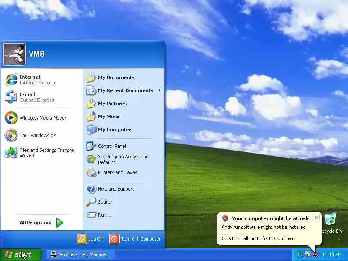Click the VM8 user account picture
Screen dimensions: 348x261
tap(14, 54)
